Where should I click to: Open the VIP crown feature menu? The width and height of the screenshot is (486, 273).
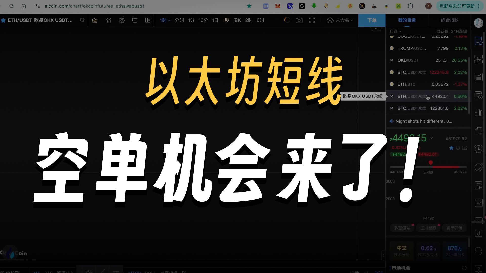click(95, 20)
